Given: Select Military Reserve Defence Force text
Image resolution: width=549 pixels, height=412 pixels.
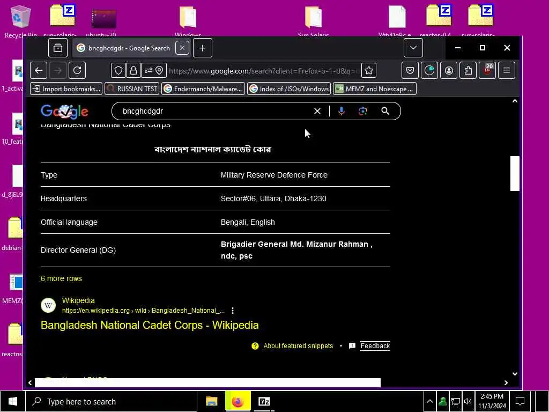Looking at the screenshot, I should click(274, 175).
